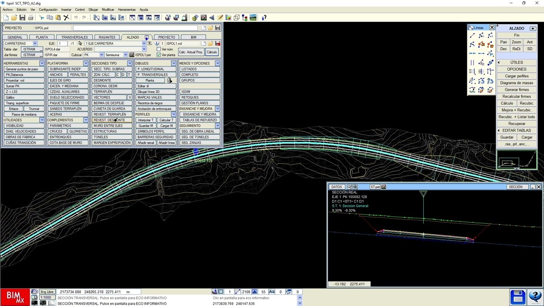This screenshot has width=544, height=306.
Task: Toggle the T option next to ZON. CÁLC.
Action: point(129,75)
